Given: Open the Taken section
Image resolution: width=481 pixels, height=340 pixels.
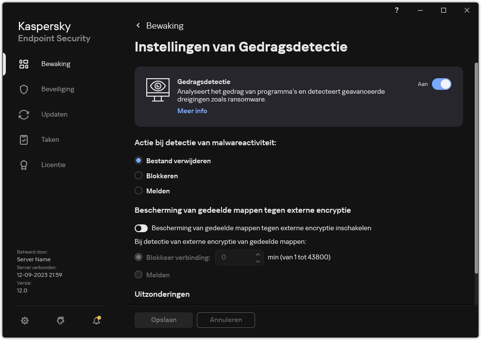Looking at the screenshot, I should [x=23, y=139].
